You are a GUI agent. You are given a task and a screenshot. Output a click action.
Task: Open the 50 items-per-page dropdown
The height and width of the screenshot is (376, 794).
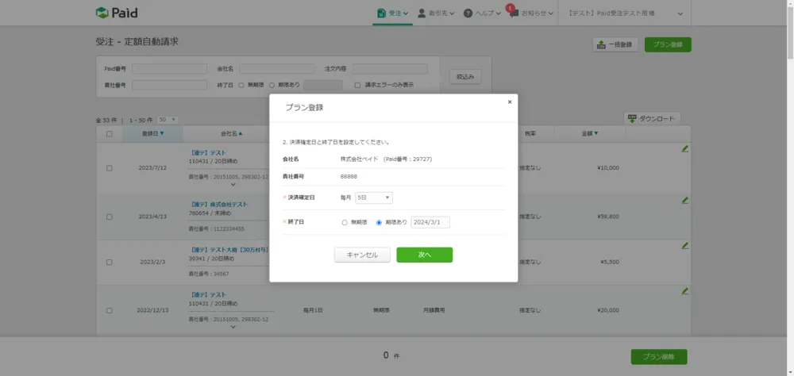pyautogui.click(x=168, y=120)
